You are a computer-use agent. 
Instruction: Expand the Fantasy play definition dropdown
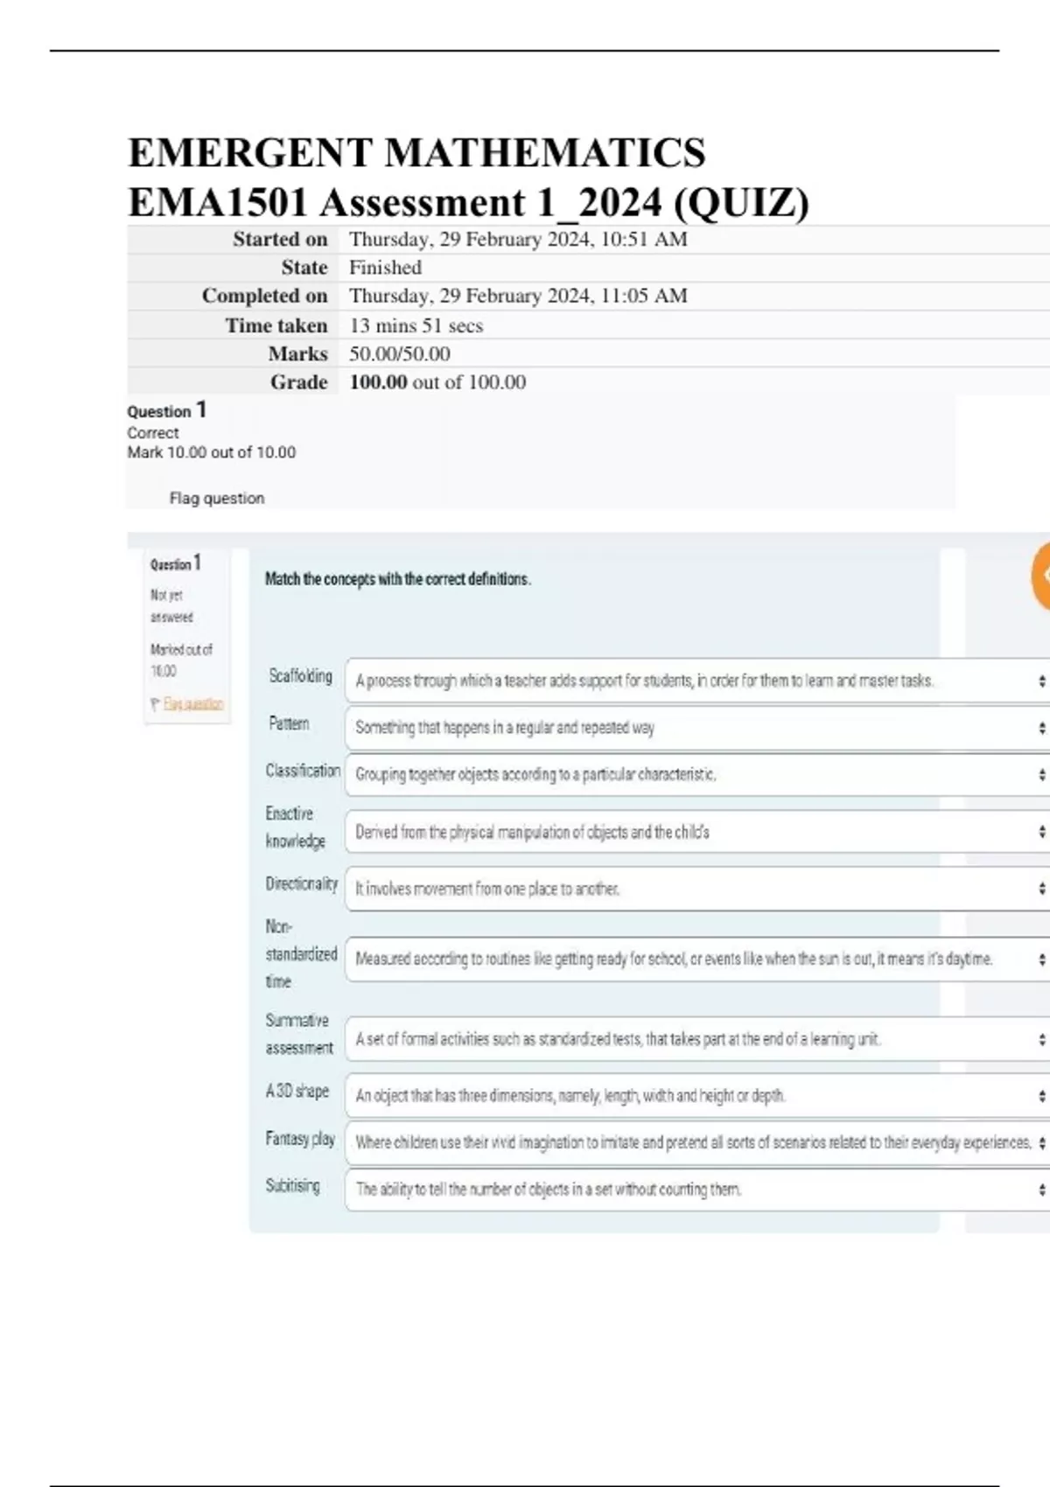pos(696,1142)
